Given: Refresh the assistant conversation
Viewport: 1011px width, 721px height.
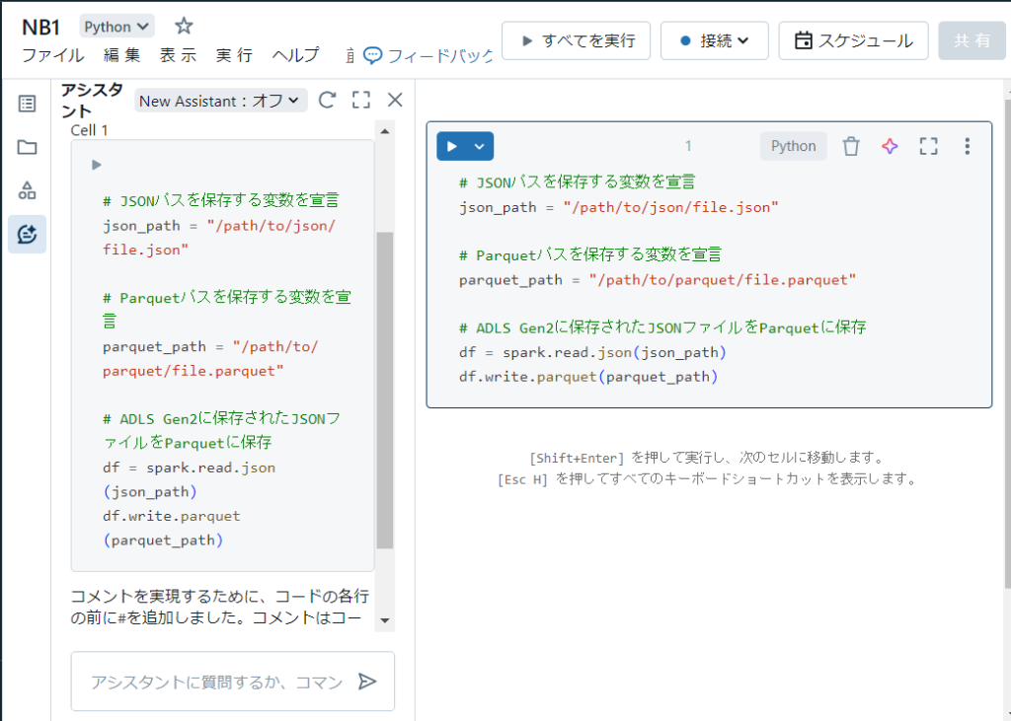Looking at the screenshot, I should (328, 100).
